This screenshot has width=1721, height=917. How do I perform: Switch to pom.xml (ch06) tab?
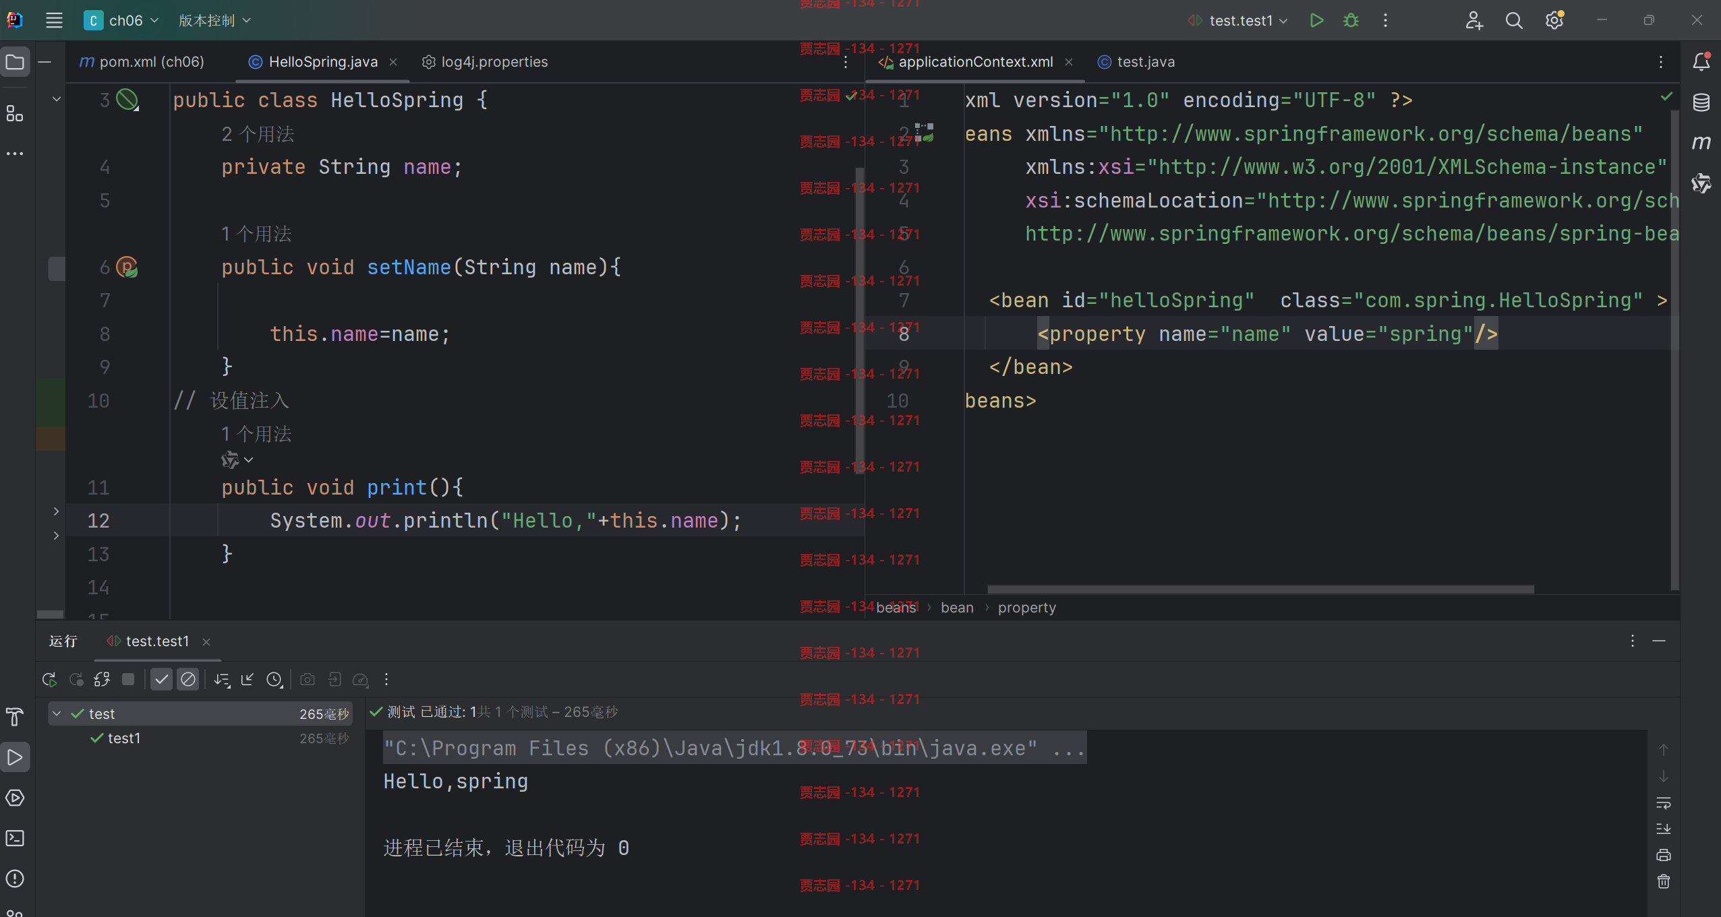pos(142,62)
